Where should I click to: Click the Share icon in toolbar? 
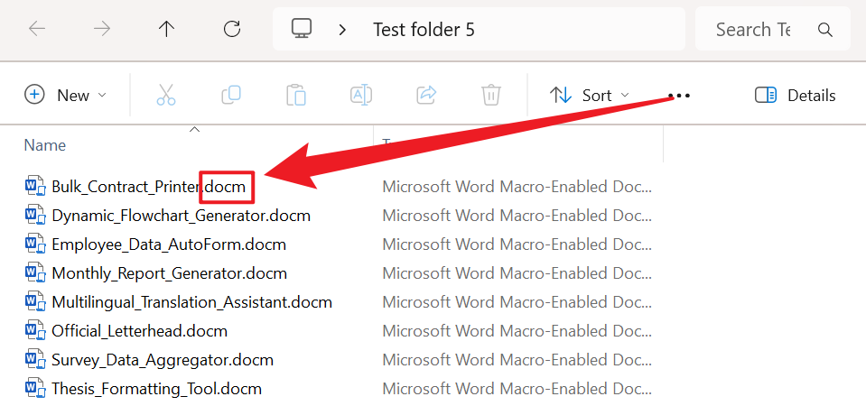point(426,96)
